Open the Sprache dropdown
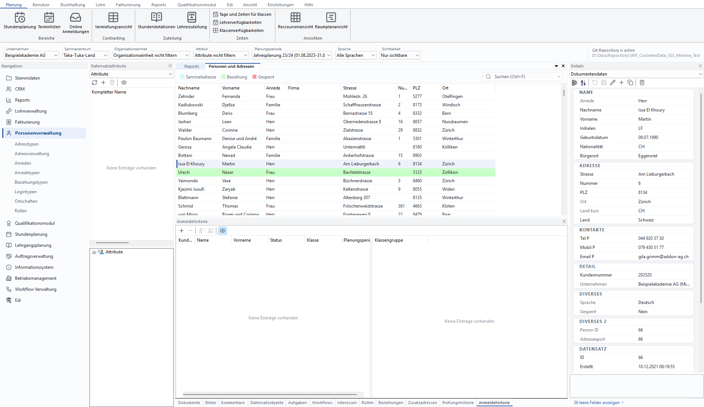The image size is (704, 407). point(356,55)
